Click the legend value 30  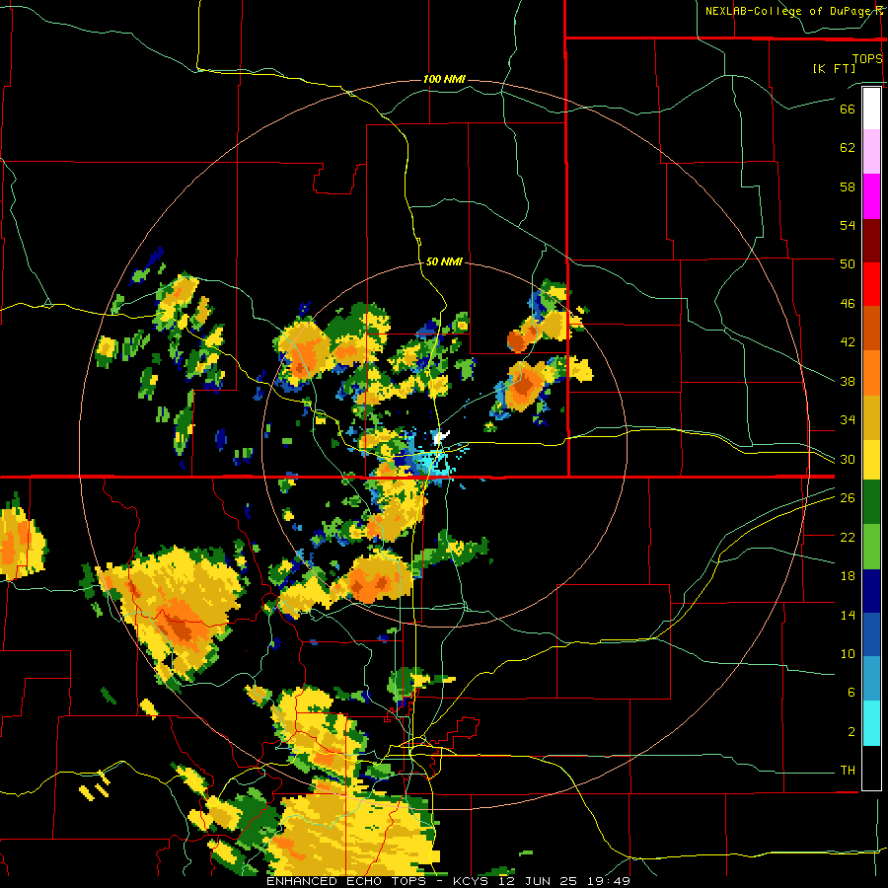[x=848, y=459]
